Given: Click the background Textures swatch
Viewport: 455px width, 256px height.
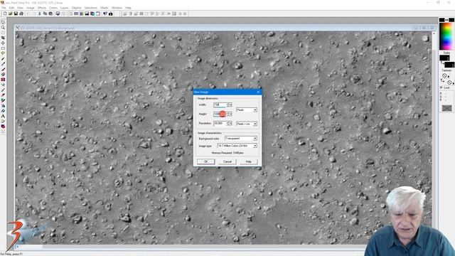Looking at the screenshot, I should (449, 82).
